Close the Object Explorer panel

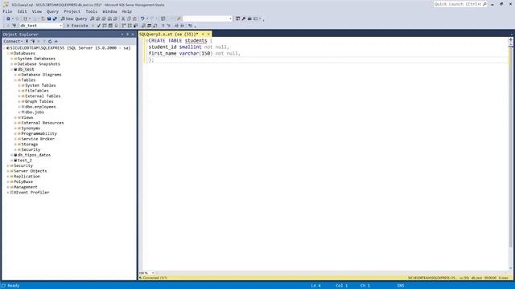click(133, 34)
